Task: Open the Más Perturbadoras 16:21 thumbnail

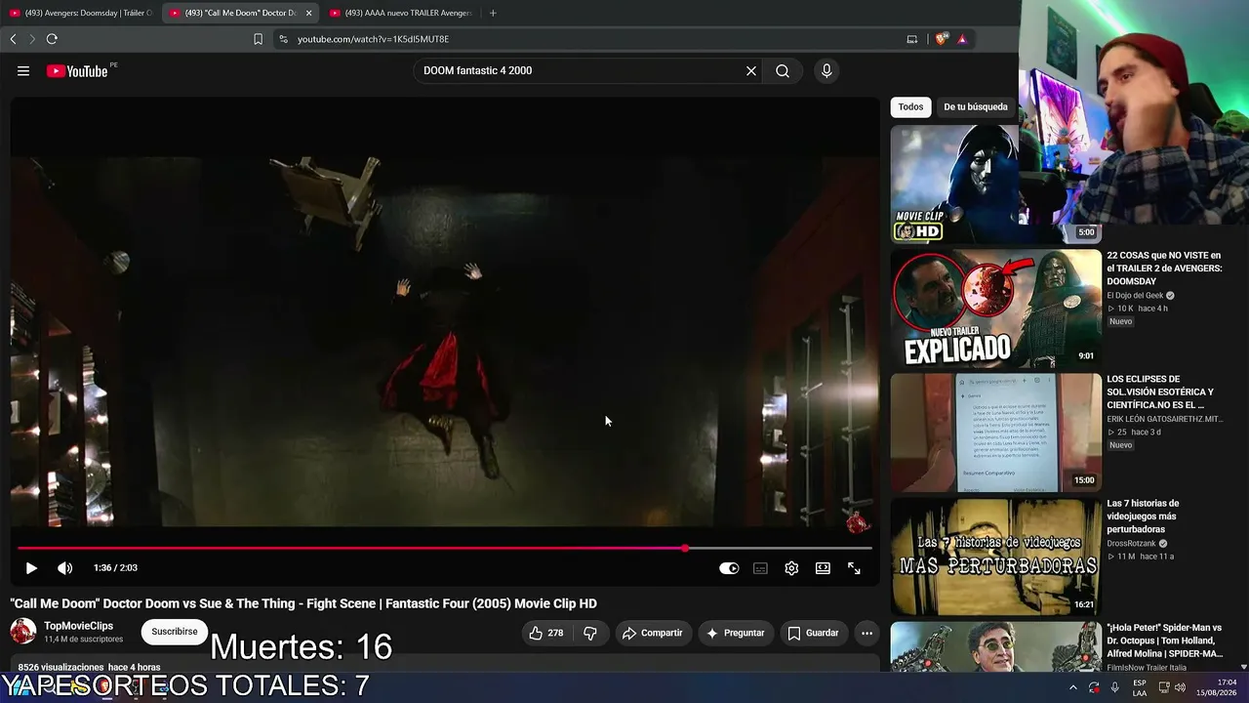Action: coord(996,557)
